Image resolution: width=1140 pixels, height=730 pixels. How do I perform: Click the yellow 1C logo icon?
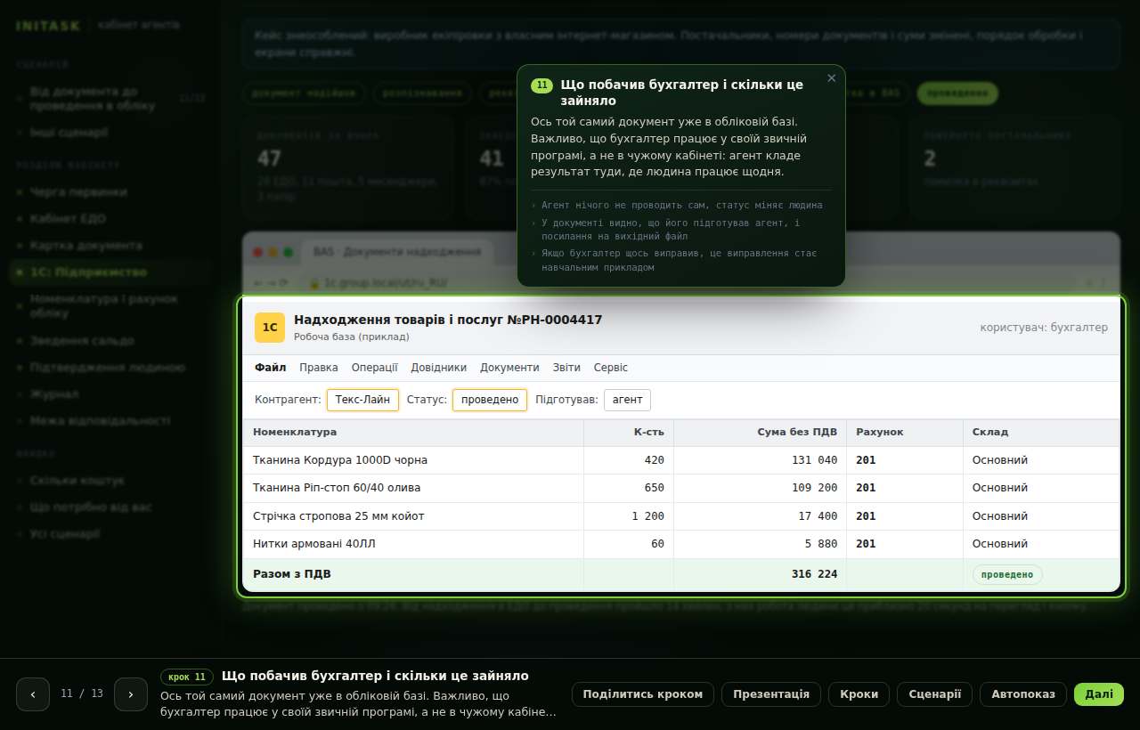tap(270, 328)
